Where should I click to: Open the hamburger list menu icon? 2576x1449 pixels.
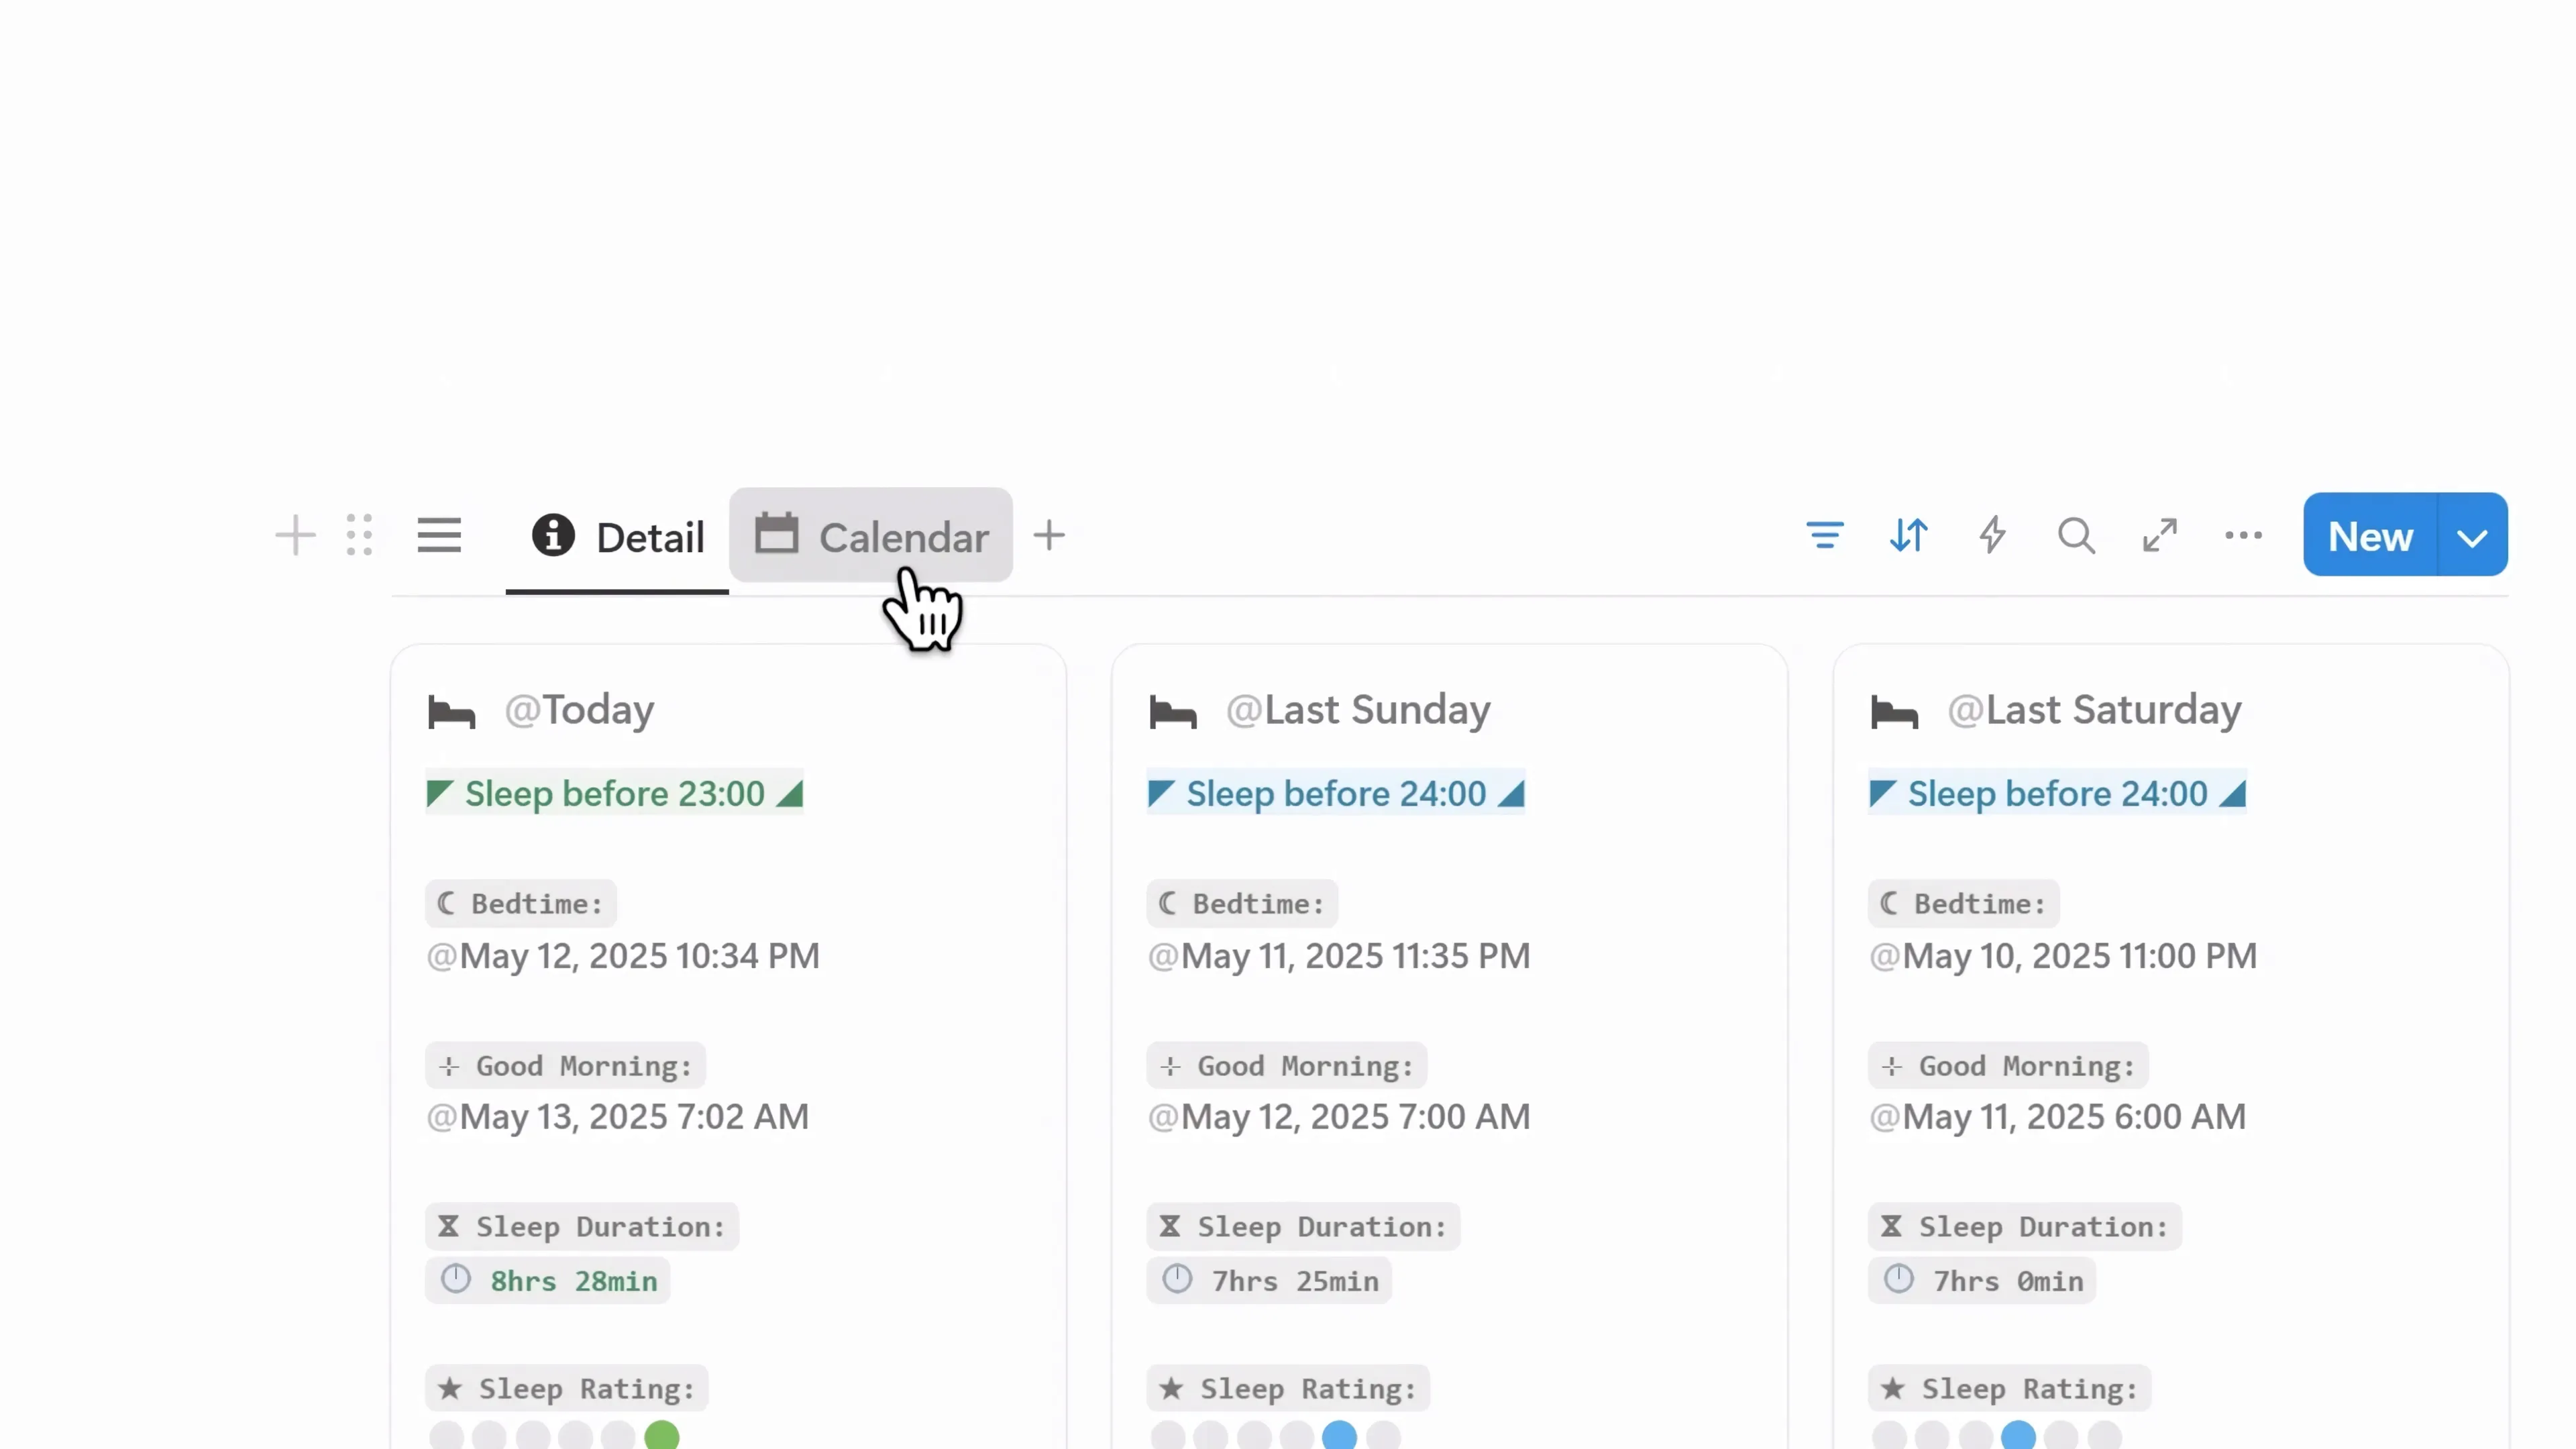pyautogui.click(x=439, y=535)
